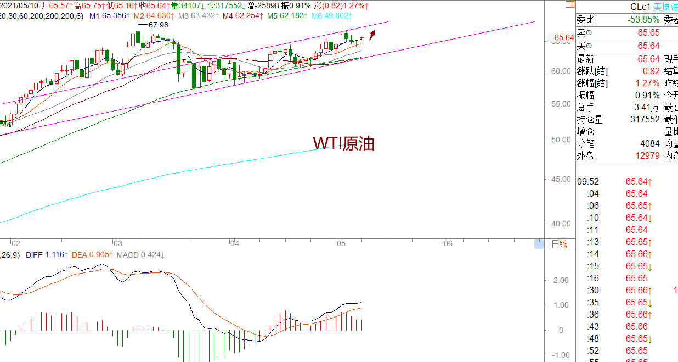Select the M5 62.183 moving average label
This screenshot has height=362, width=678.
[x=289, y=16]
